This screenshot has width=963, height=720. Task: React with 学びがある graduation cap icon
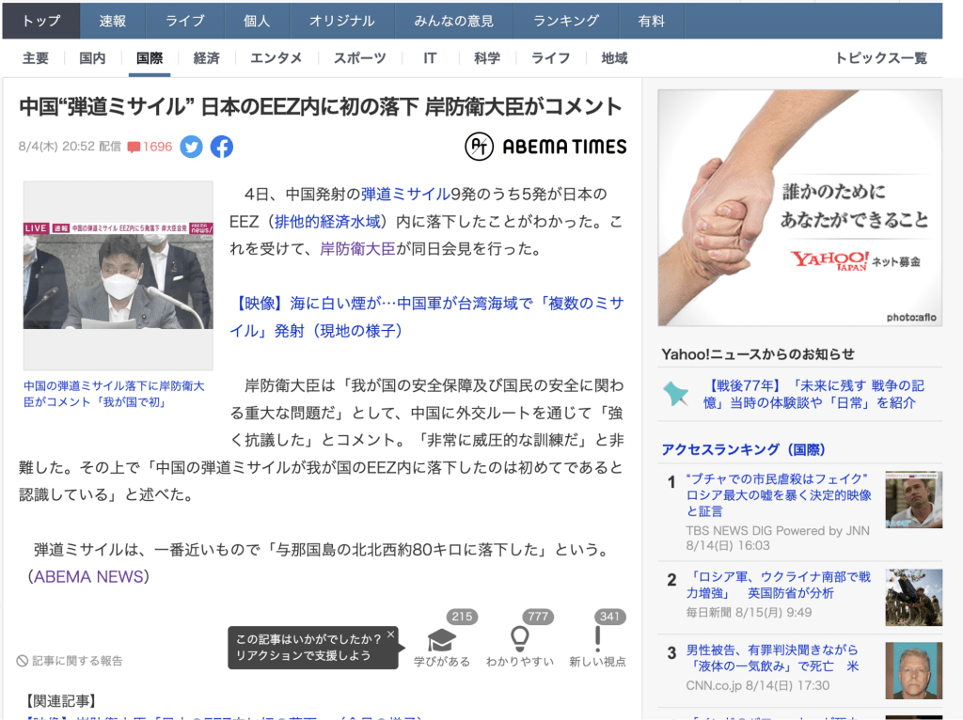[442, 639]
